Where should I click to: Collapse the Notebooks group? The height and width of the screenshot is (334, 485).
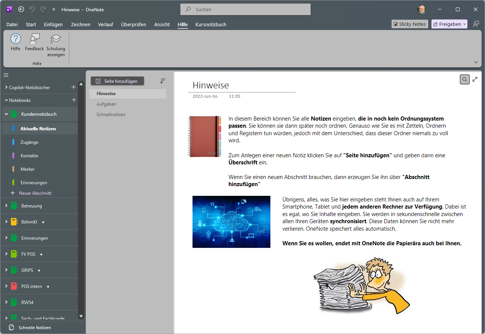point(6,100)
